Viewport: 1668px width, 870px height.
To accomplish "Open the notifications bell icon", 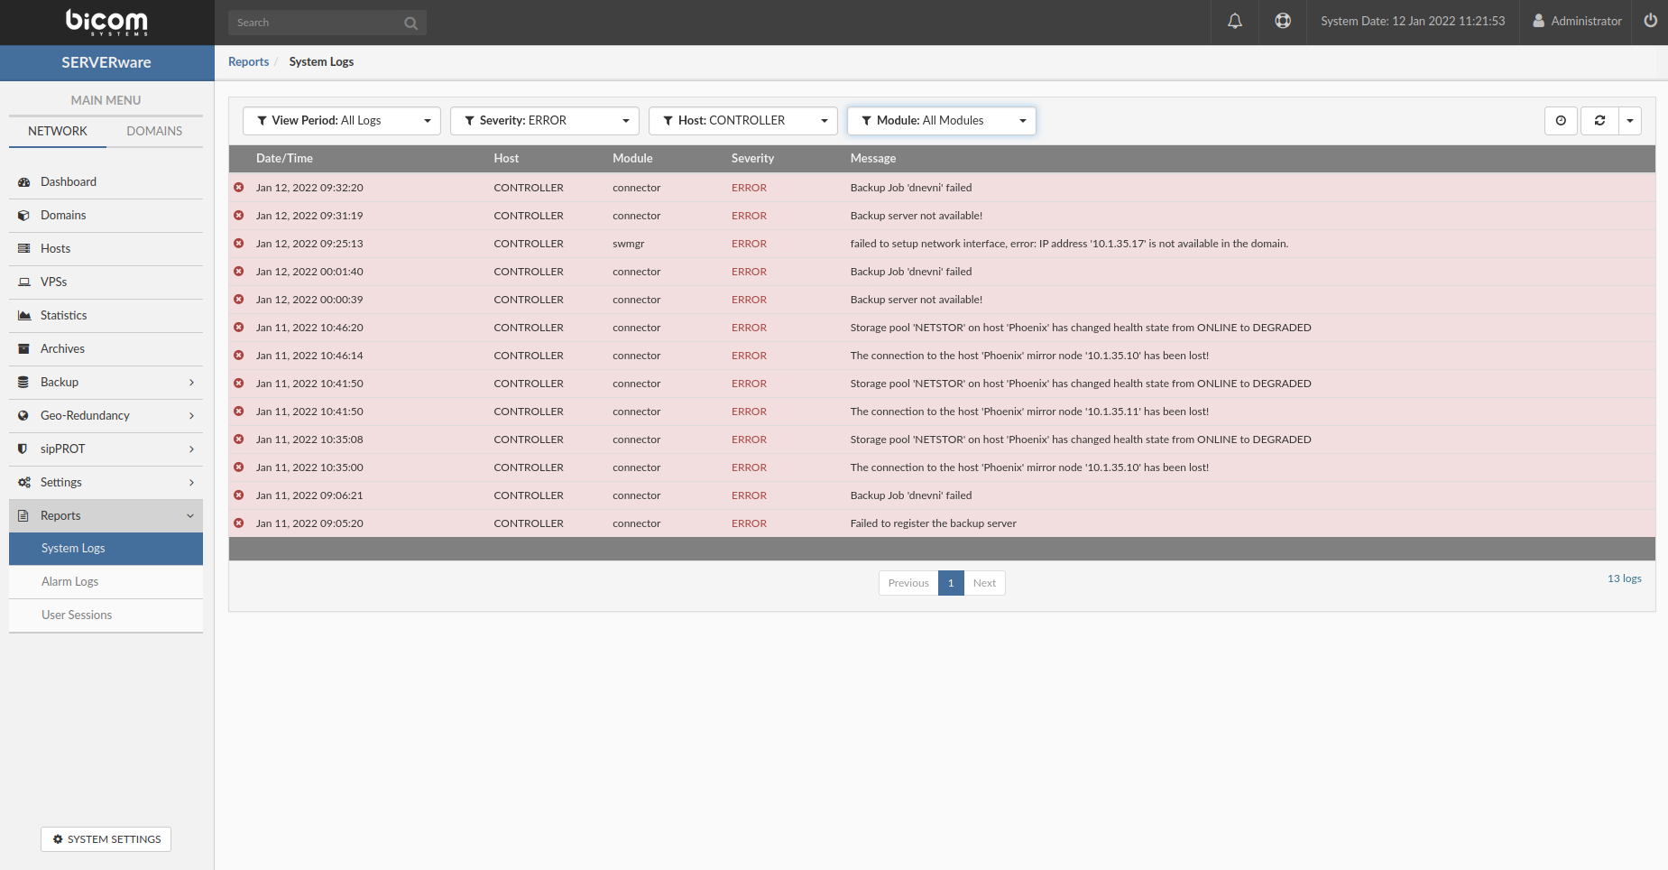I will click(x=1235, y=21).
